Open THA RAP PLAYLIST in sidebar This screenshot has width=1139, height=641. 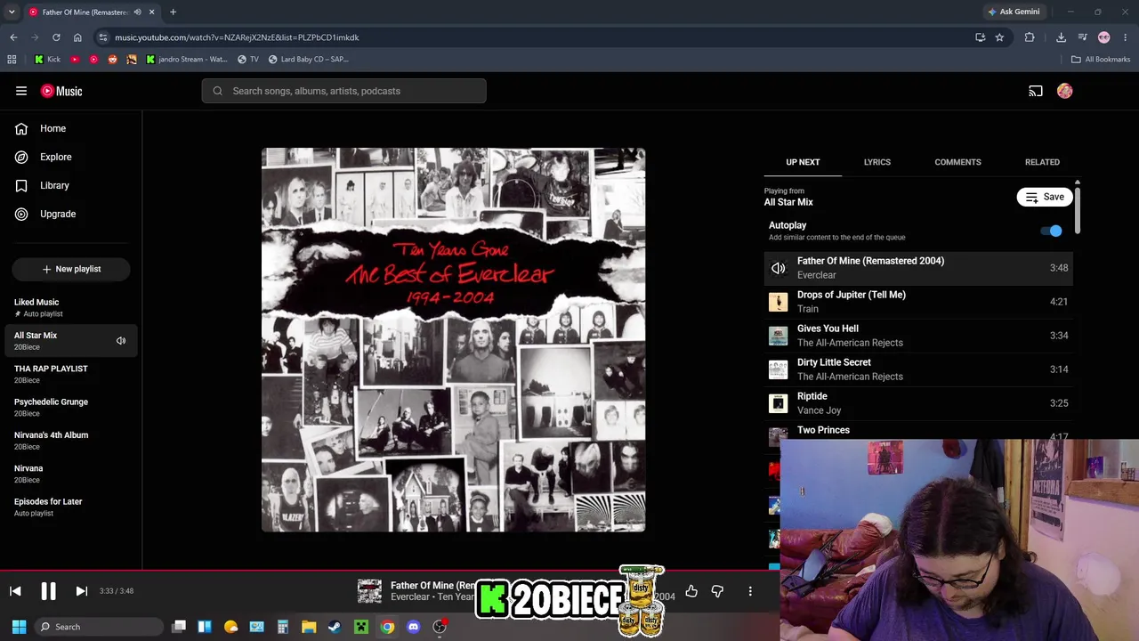pyautogui.click(x=71, y=374)
